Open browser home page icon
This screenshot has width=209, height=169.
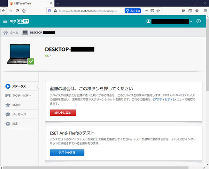click(x=24, y=11)
